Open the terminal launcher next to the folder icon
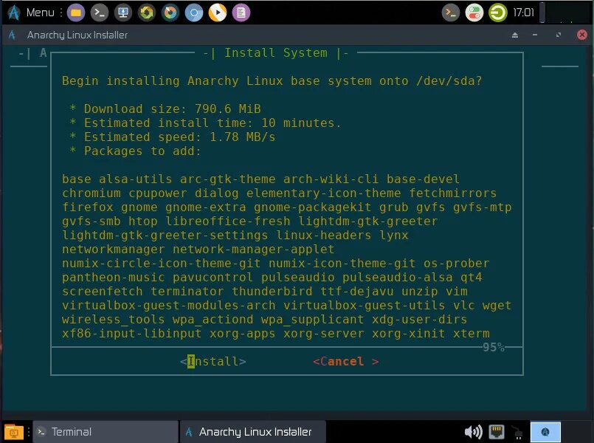The image size is (594, 443). tap(100, 13)
